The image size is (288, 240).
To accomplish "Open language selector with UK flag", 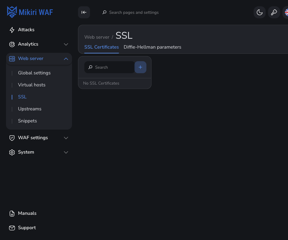I will point(286,12).
